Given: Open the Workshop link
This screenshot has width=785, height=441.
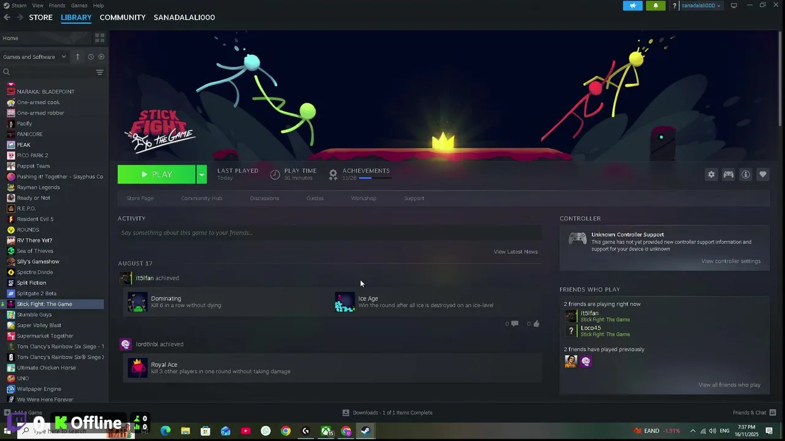Looking at the screenshot, I should click(x=364, y=198).
